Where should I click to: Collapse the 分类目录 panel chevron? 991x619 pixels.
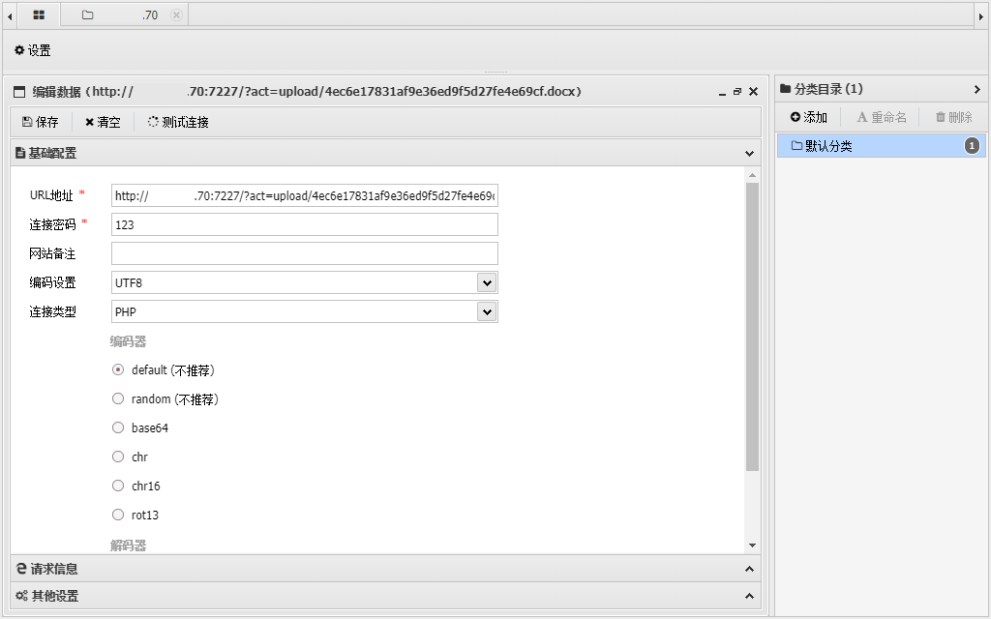pyautogui.click(x=977, y=89)
